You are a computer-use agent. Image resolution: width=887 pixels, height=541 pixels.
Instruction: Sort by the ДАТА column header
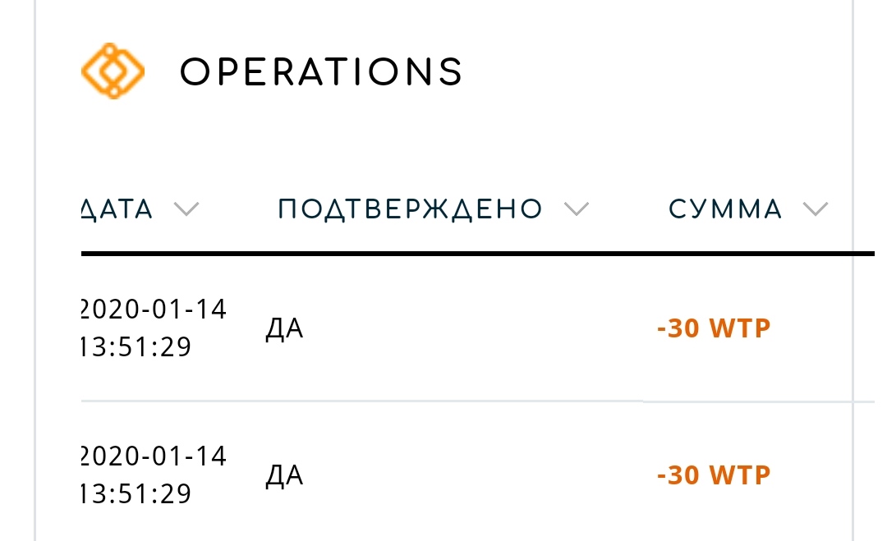tap(117, 209)
